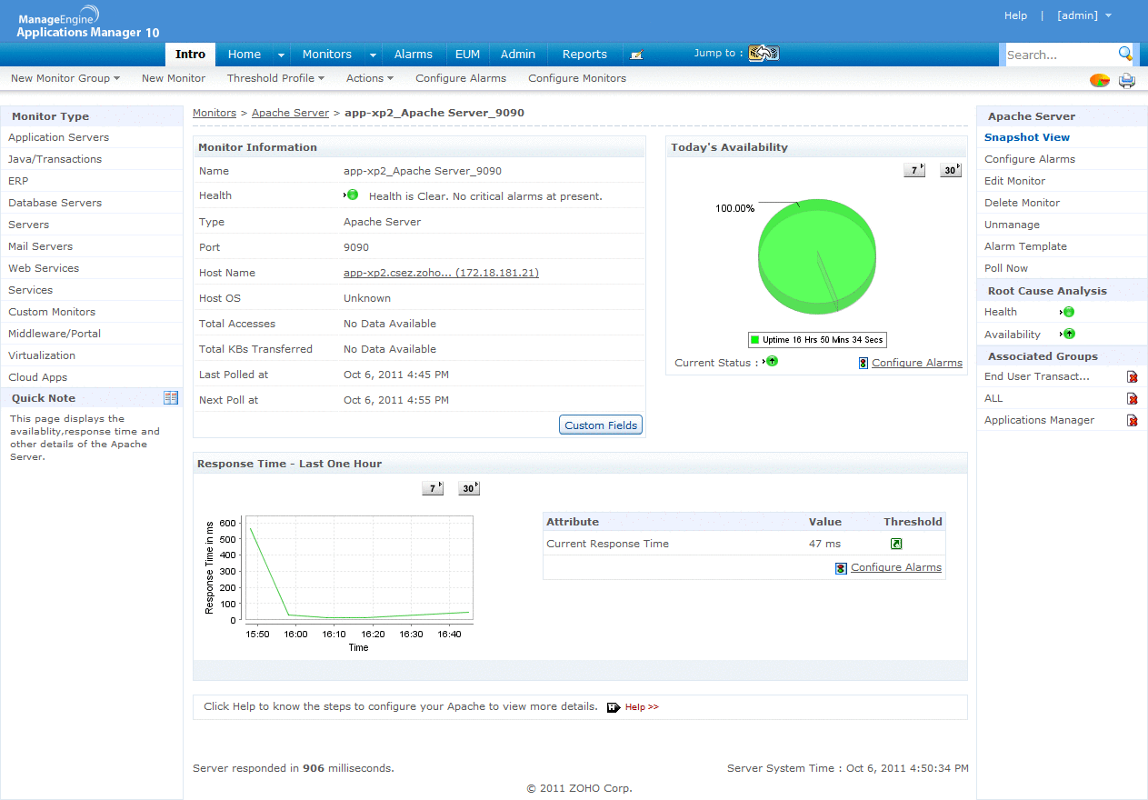The image size is (1148, 800).
Task: Expand the New Monitor Group dropdown
Action: pyautogui.click(x=65, y=78)
